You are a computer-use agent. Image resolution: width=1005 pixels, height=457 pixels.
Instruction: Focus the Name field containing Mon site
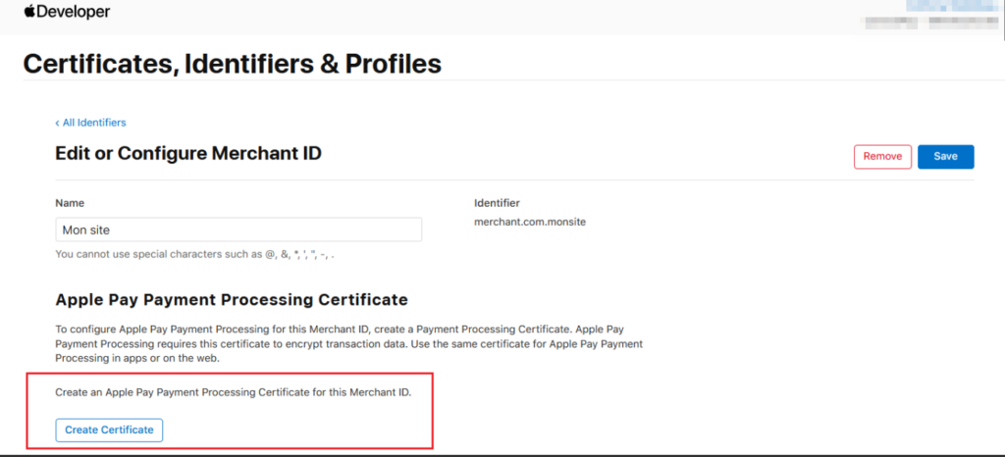point(238,229)
